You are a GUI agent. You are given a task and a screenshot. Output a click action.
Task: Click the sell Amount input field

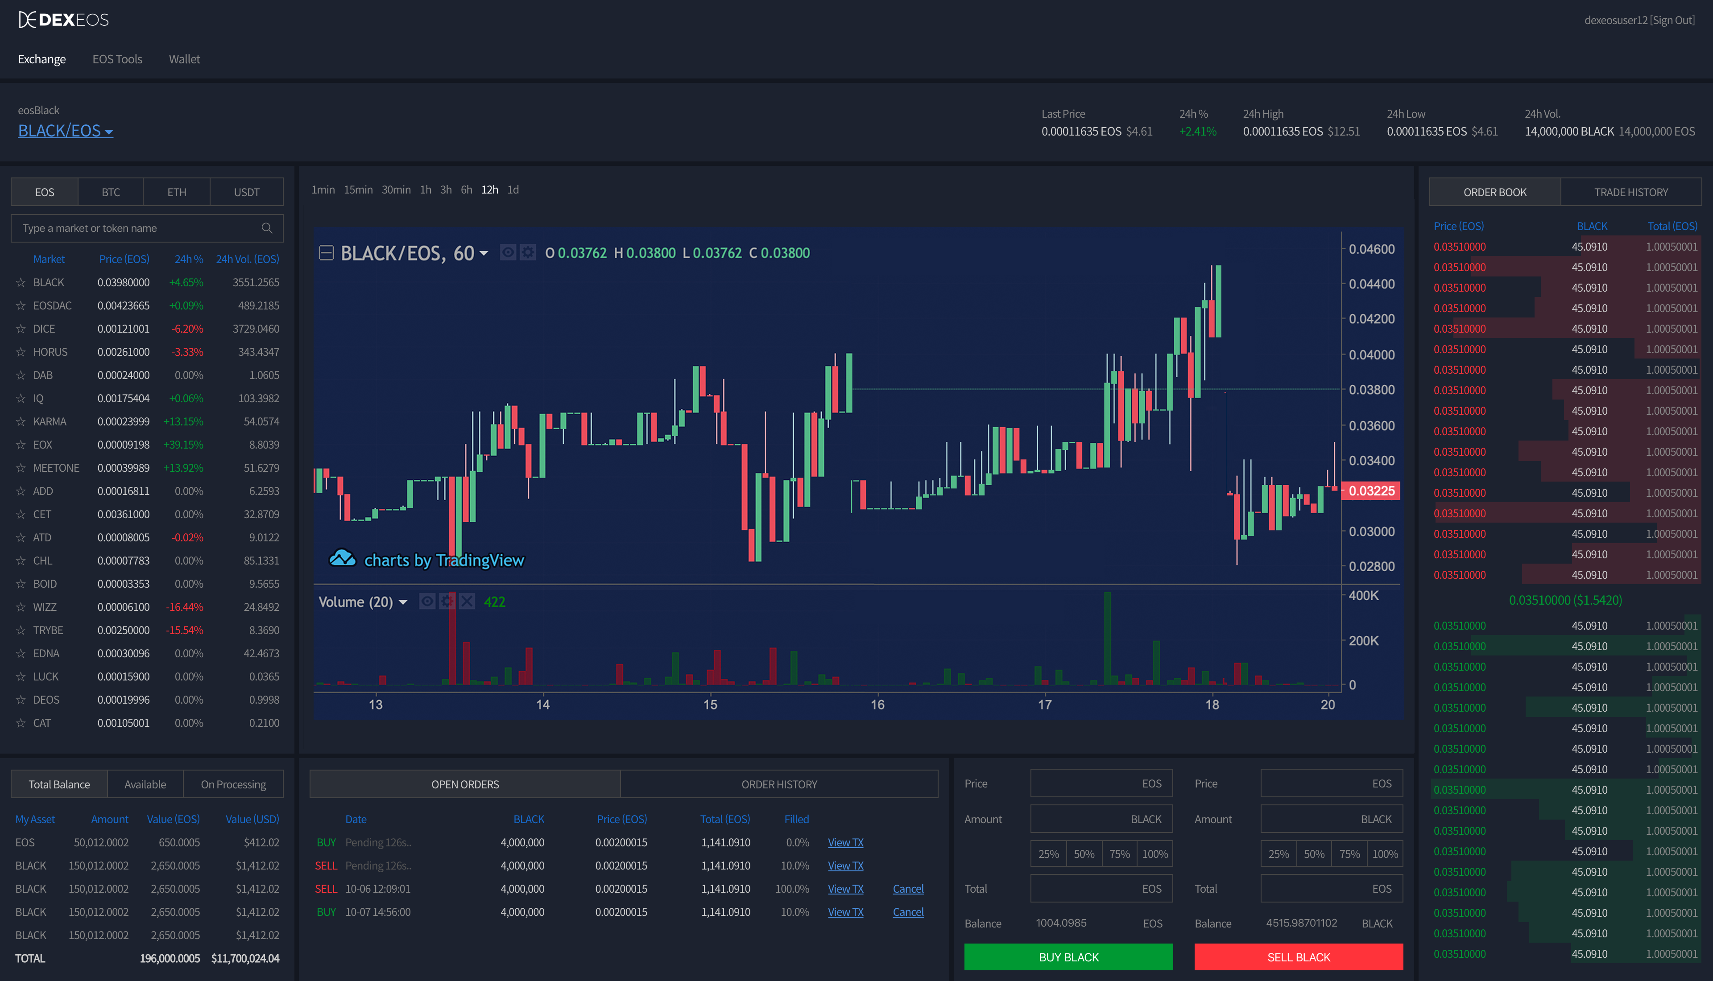[1332, 819]
